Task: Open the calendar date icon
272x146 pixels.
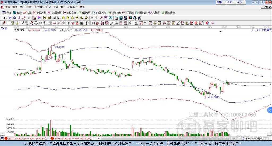Action: click(116, 18)
